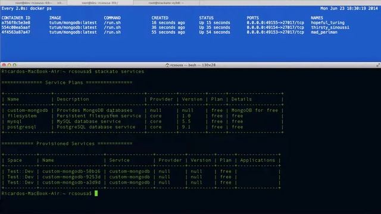Screen dimensions: 381x214
Task: Select container name mad_perlman
Action: tap(324, 32)
